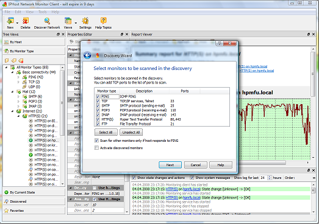Enable Activate discovered monitors checkbox
This screenshot has width=319, height=224.
(x=96, y=148)
